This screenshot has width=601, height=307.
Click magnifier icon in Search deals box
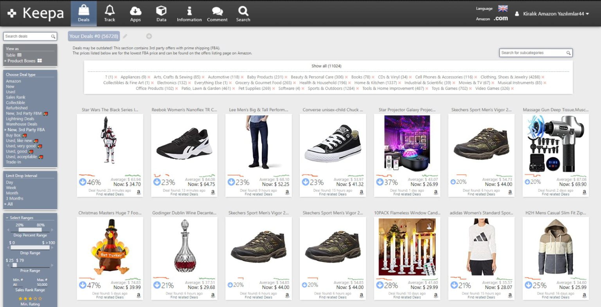click(x=53, y=36)
